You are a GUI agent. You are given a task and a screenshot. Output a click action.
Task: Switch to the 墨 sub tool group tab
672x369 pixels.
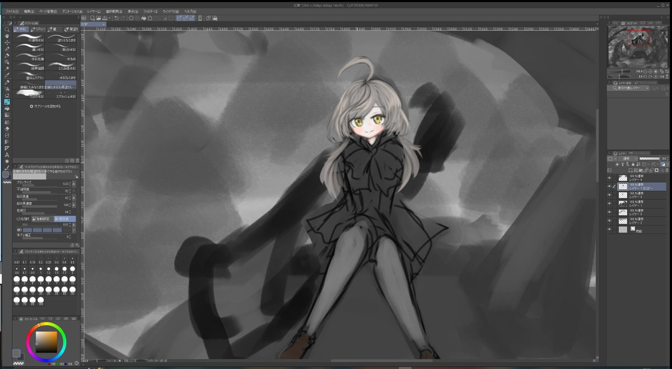tap(54, 29)
